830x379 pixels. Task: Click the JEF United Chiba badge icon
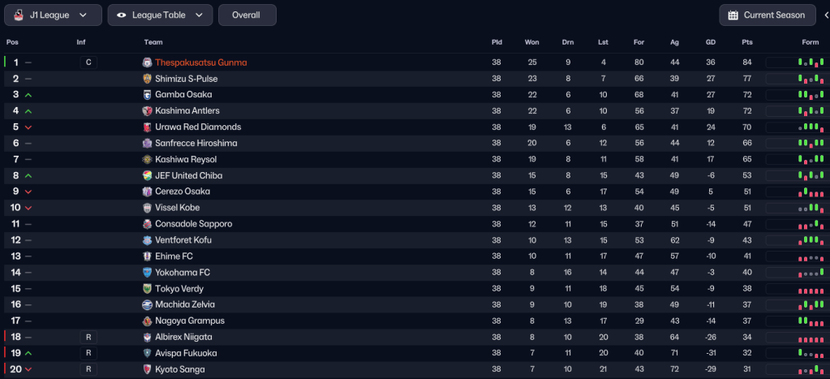pyautogui.click(x=147, y=176)
